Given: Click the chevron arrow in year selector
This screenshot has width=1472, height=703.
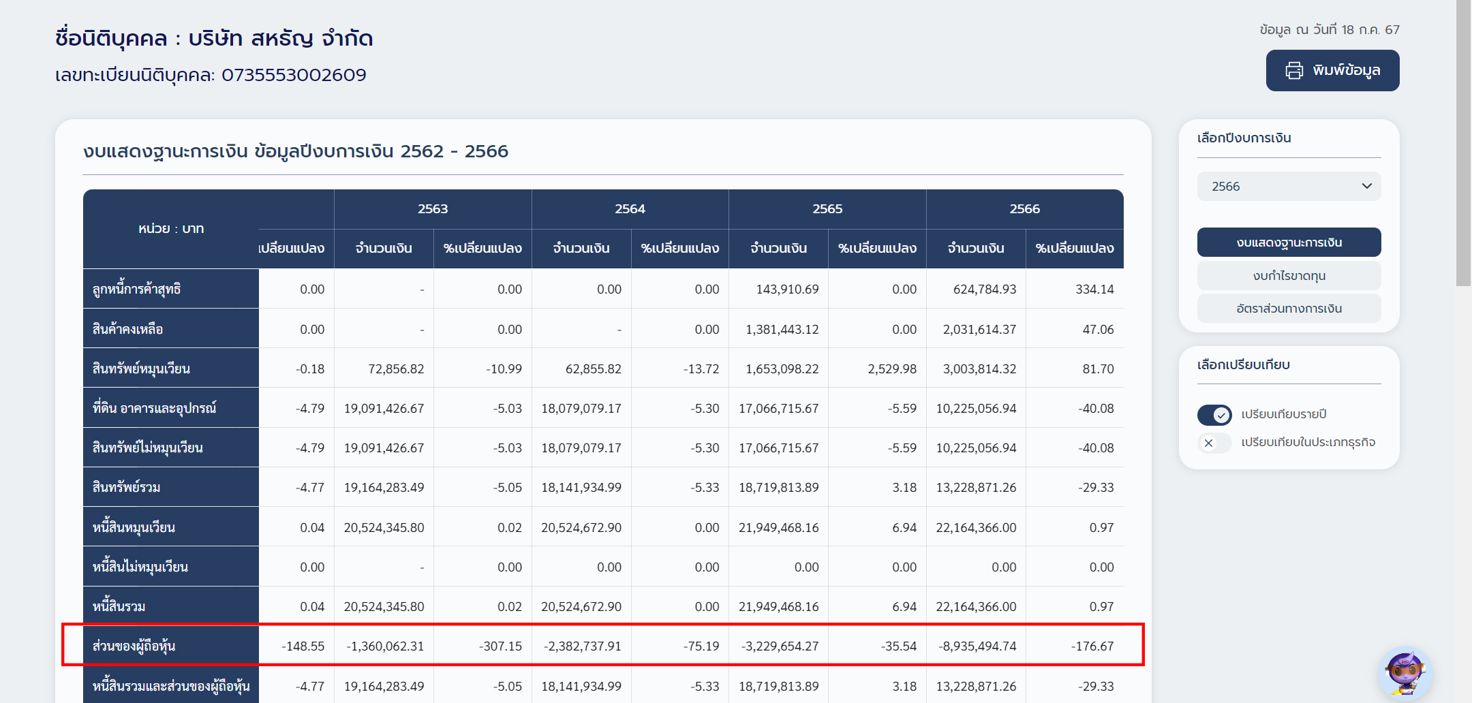Looking at the screenshot, I should pos(1366,187).
